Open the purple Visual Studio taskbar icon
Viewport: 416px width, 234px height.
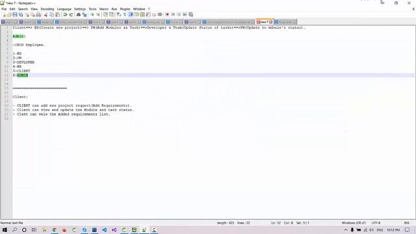(114, 229)
